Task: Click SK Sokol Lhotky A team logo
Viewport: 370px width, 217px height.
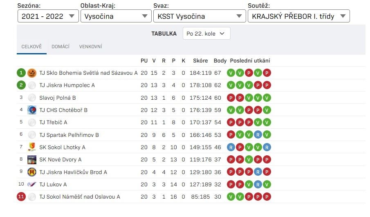Action: coord(32,147)
